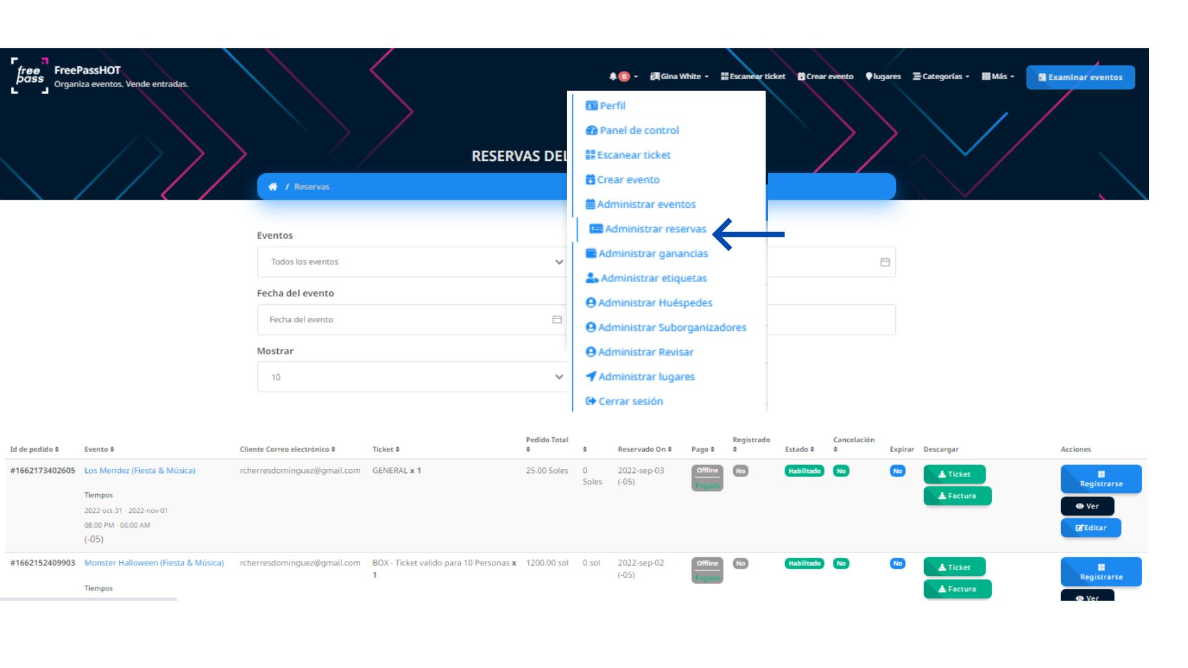Open the calendar picker in the Fecha del evento field
Image resolution: width=1188 pixels, height=668 pixels.
pos(555,319)
